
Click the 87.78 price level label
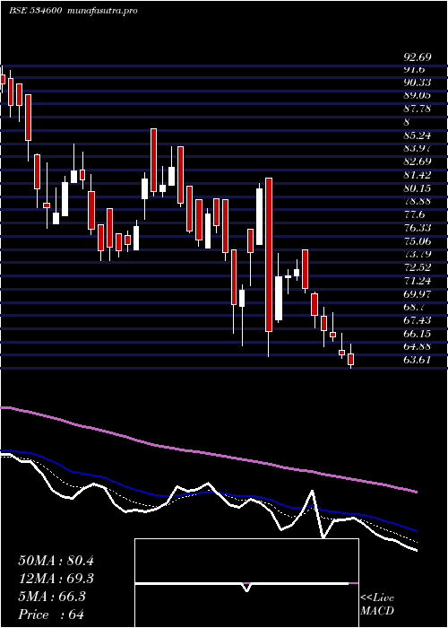pyautogui.click(x=418, y=109)
